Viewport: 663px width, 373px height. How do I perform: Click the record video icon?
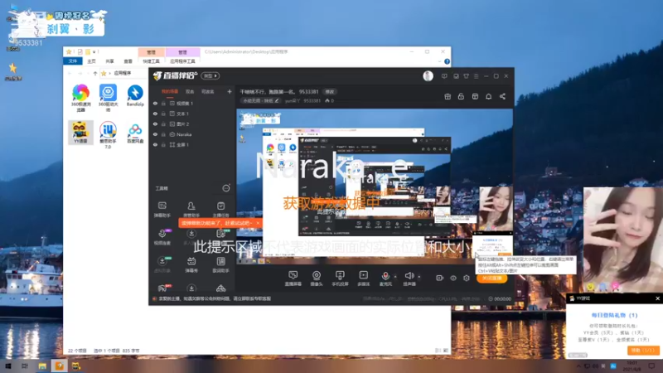coord(439,278)
